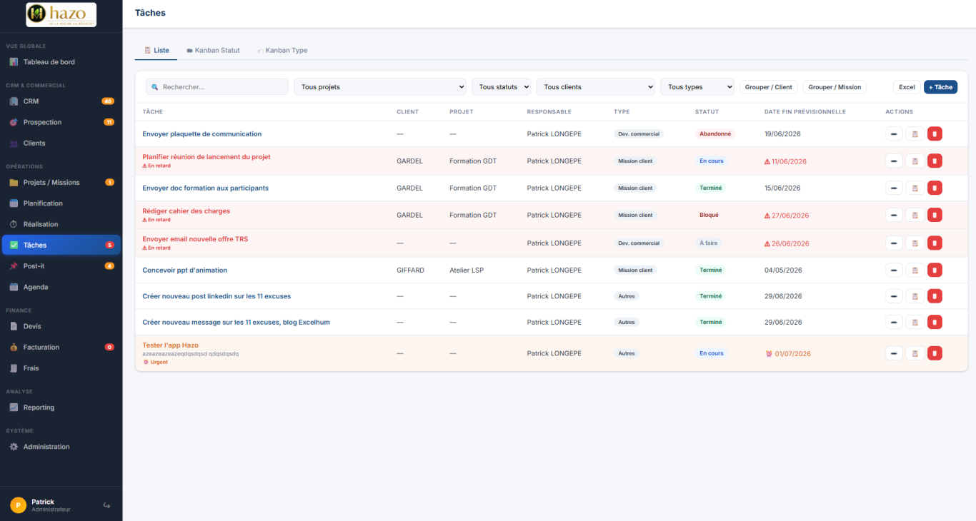This screenshot has width=976, height=521.
Task: Expand the Tous types dropdown
Action: tap(697, 87)
